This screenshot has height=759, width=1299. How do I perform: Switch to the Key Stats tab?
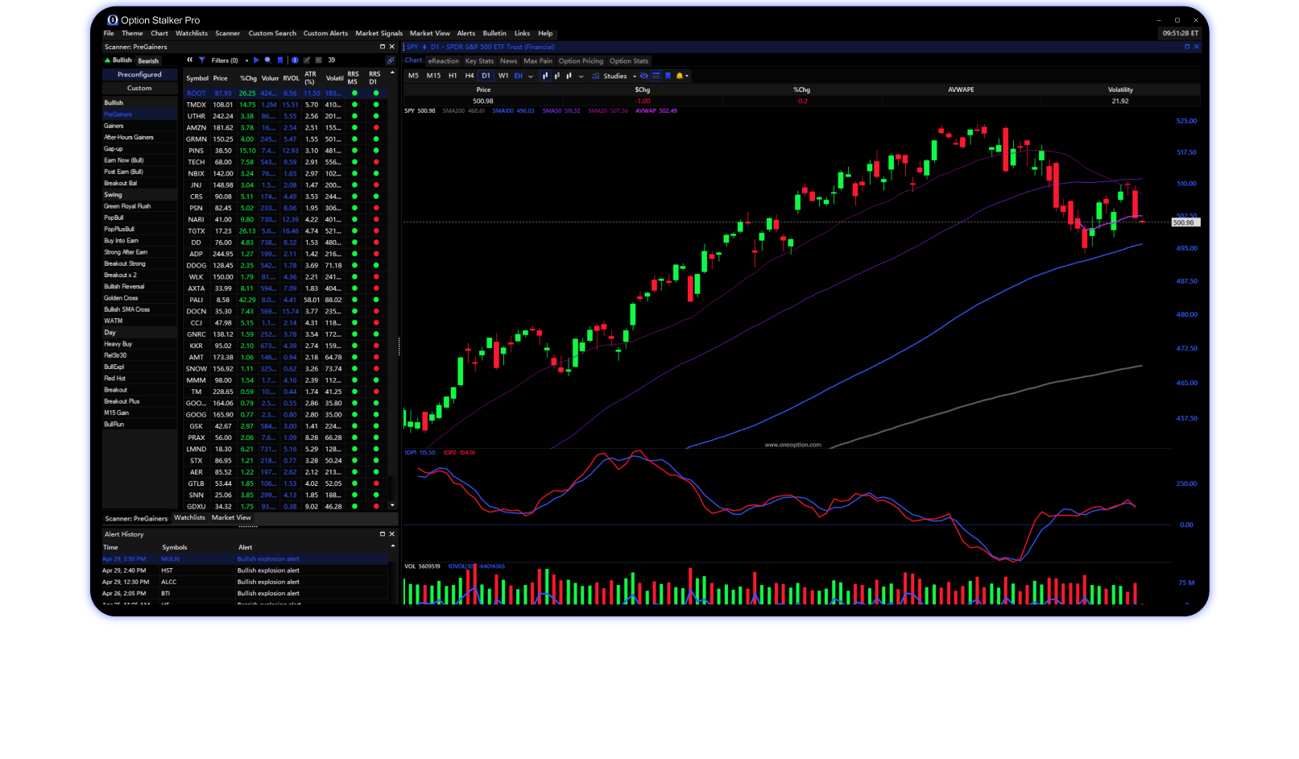(x=478, y=60)
